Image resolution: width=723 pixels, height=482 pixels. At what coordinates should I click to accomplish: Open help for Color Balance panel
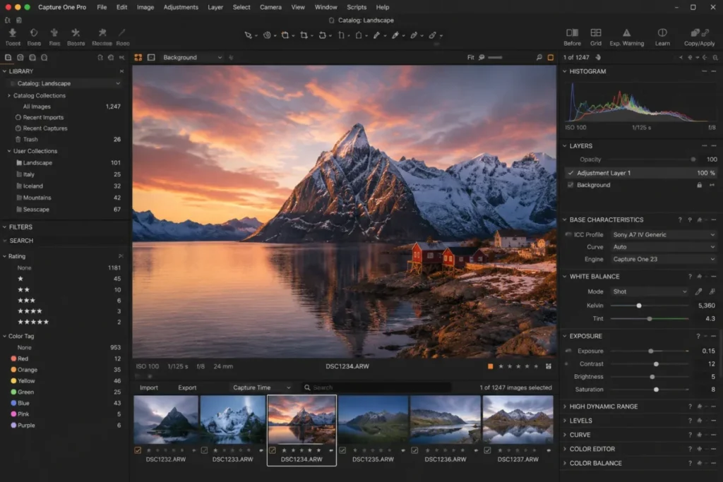690,463
